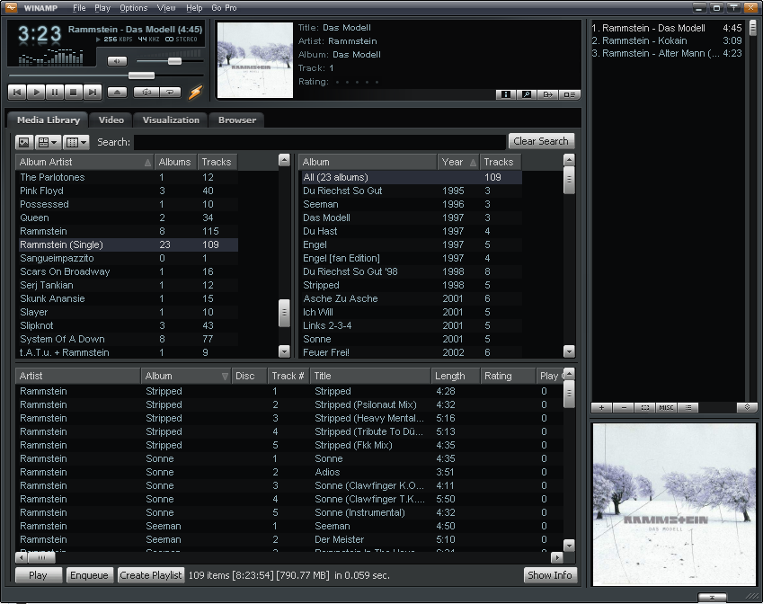The image size is (763, 604).
Task: Sort by the Album Artist column header
Action: (x=84, y=162)
